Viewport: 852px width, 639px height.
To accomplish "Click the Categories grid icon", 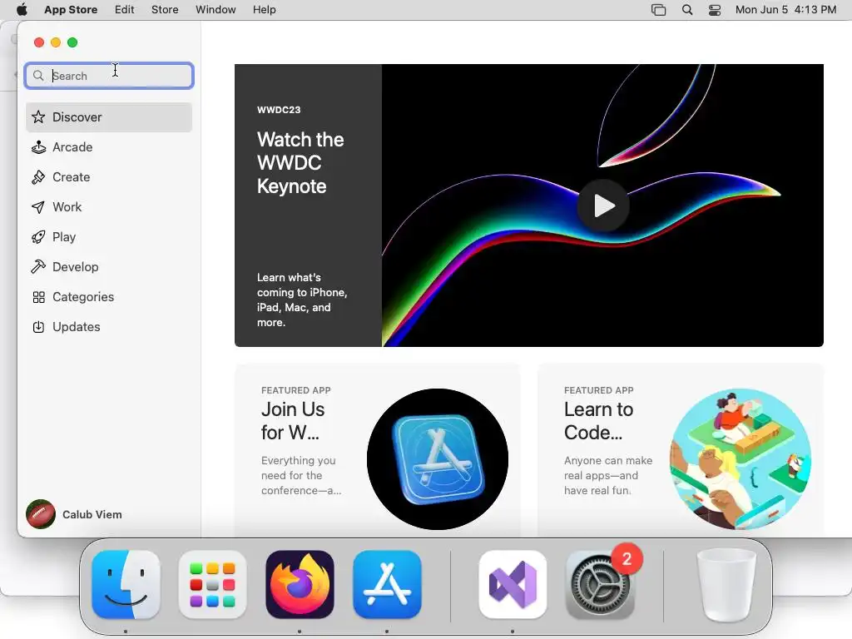I will (38, 297).
